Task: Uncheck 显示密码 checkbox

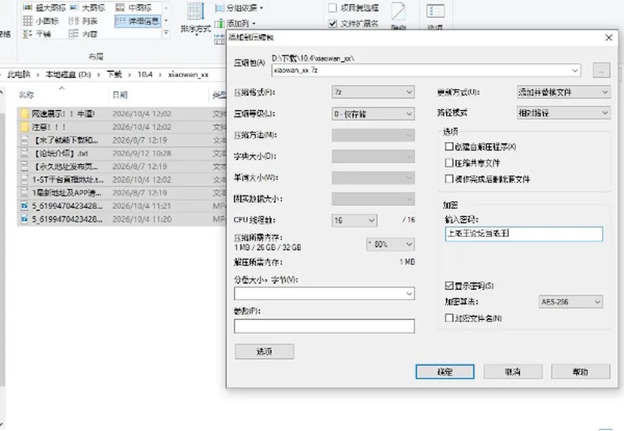Action: (449, 285)
